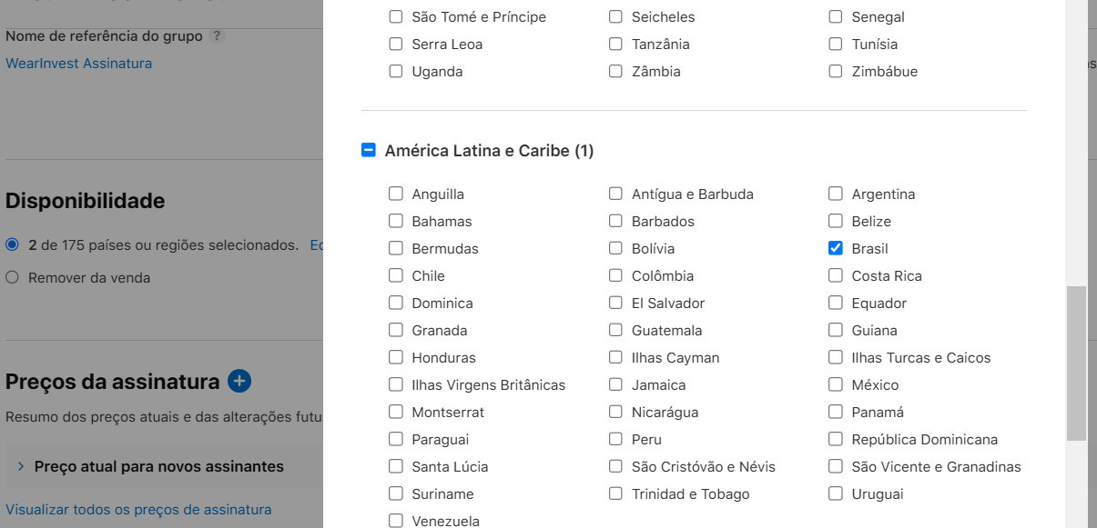Image resolution: width=1097 pixels, height=528 pixels.
Task: Select the Colômbia checkbox
Action: 616,275
